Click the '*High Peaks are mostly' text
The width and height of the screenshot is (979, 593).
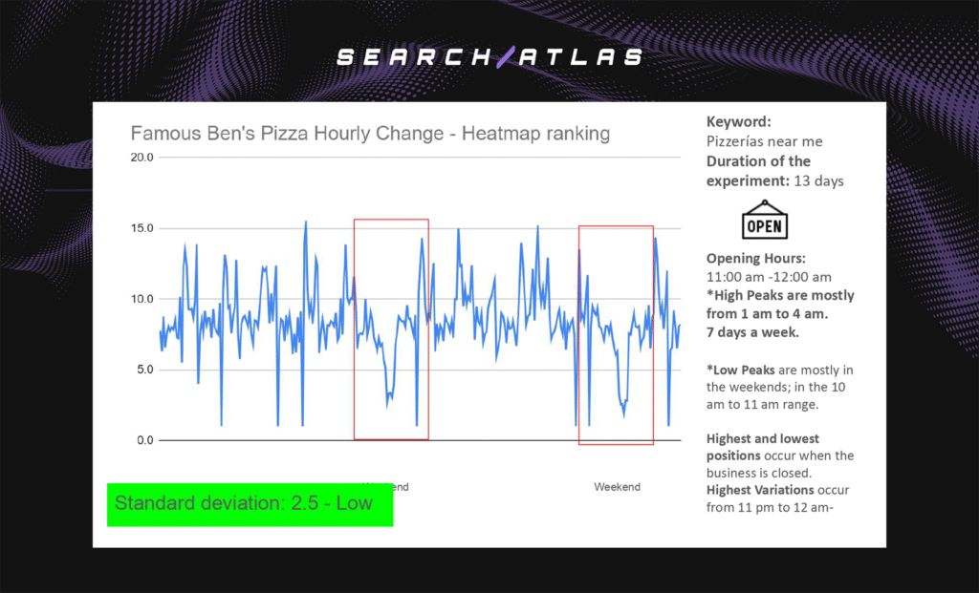(x=780, y=296)
